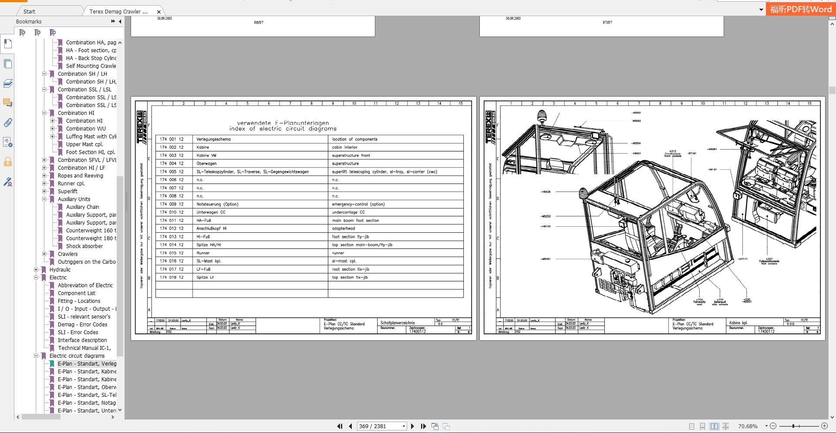This screenshot has width=836, height=433.
Task: Expand the Ropes and Reeving bookmark
Action: (44, 176)
